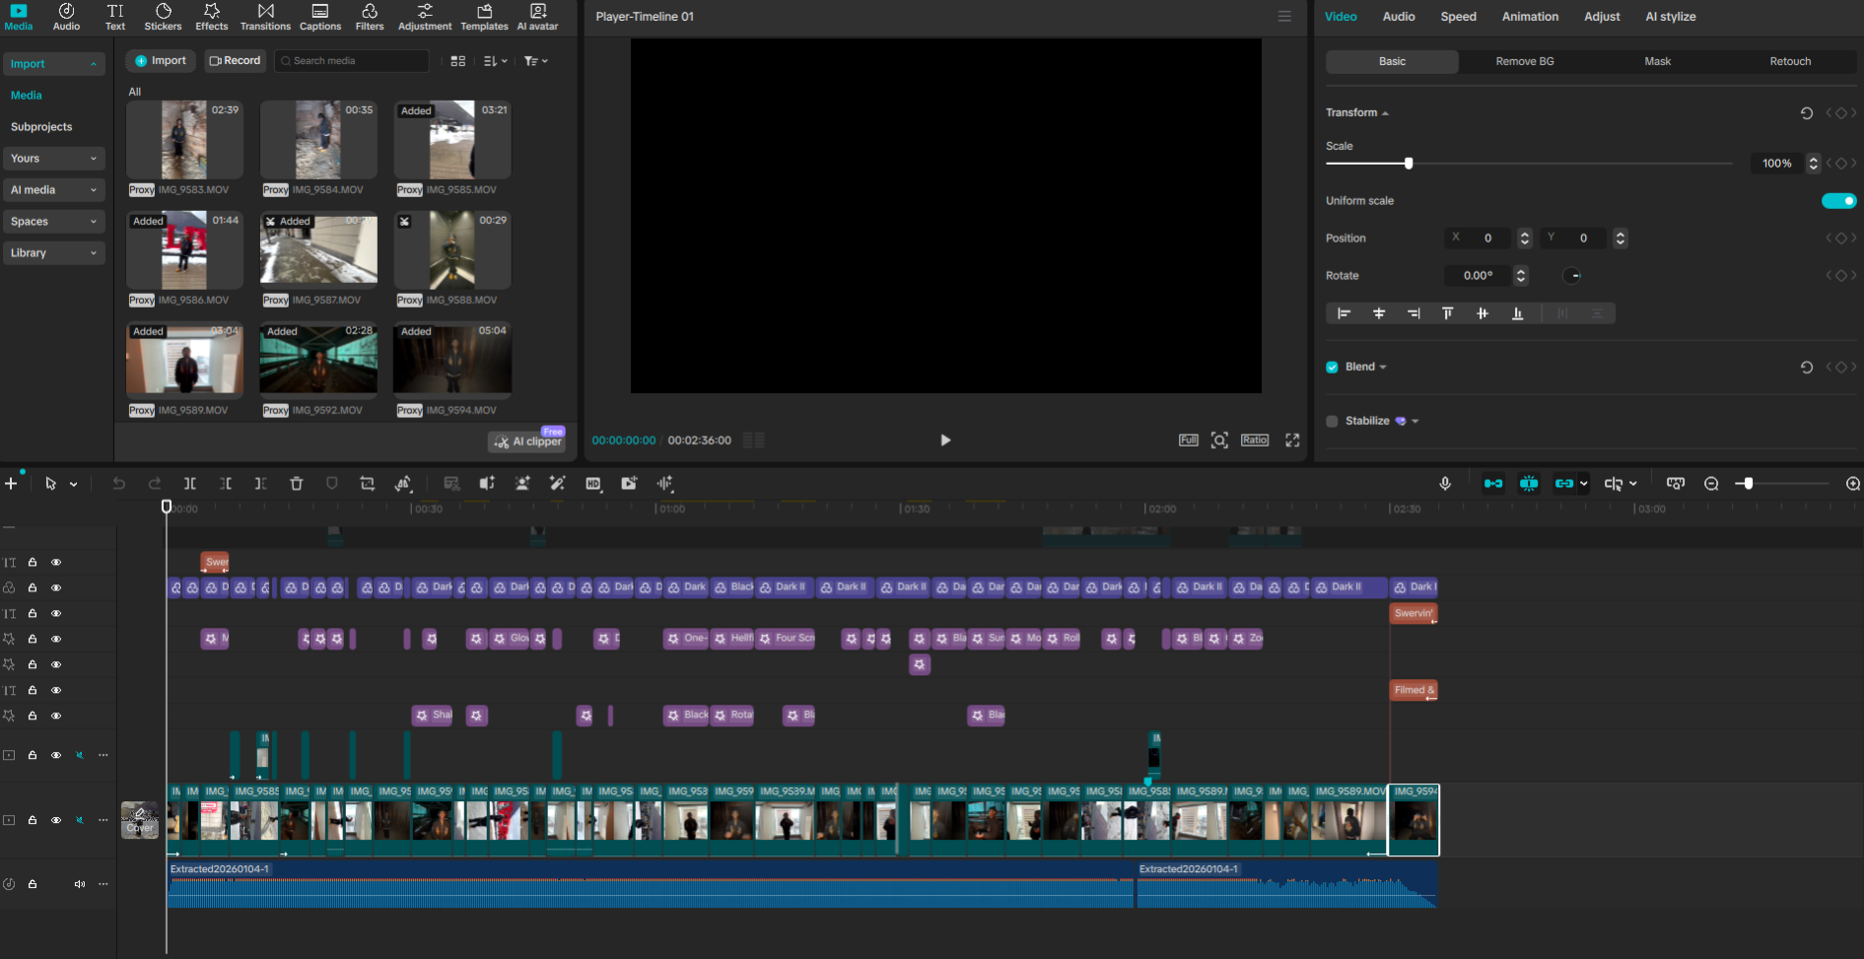This screenshot has height=959, width=1864.
Task: Open the Animation tab in the right panel
Action: [1529, 17]
